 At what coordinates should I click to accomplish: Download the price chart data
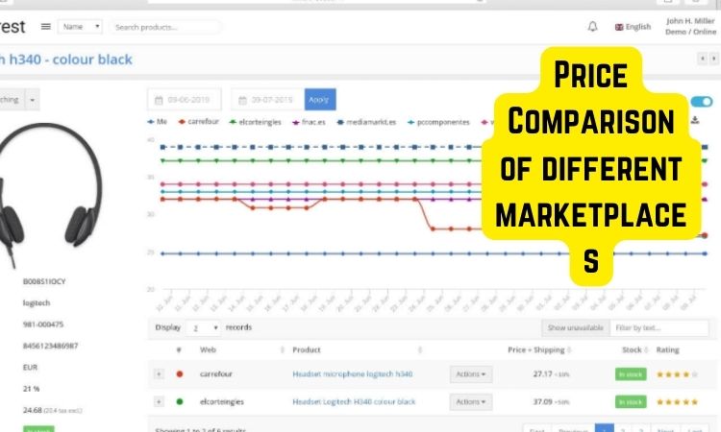point(695,120)
